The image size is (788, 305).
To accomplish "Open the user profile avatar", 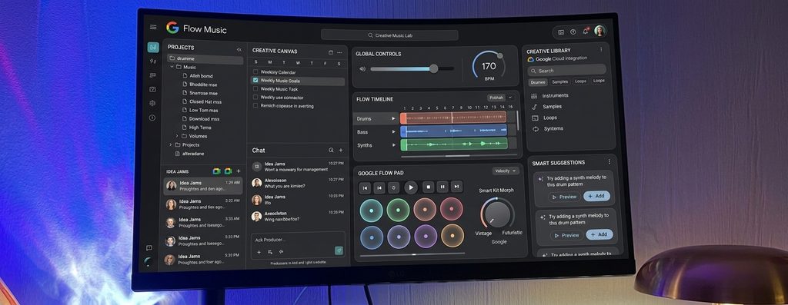I will tap(599, 31).
